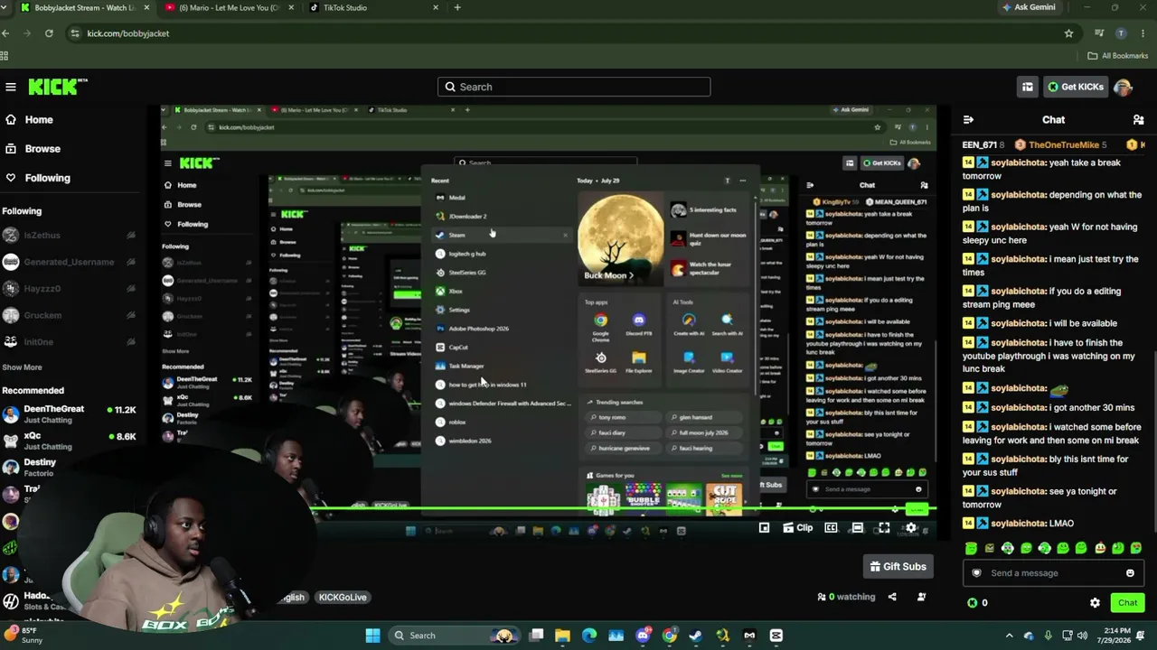Enter fullscreen on the video player
This screenshot has height=650, width=1157.
[x=884, y=528]
